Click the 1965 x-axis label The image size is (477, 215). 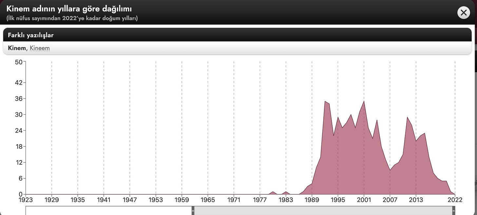point(208,200)
